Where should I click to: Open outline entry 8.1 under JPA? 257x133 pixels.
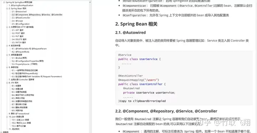pyautogui.click(x=16, y=86)
